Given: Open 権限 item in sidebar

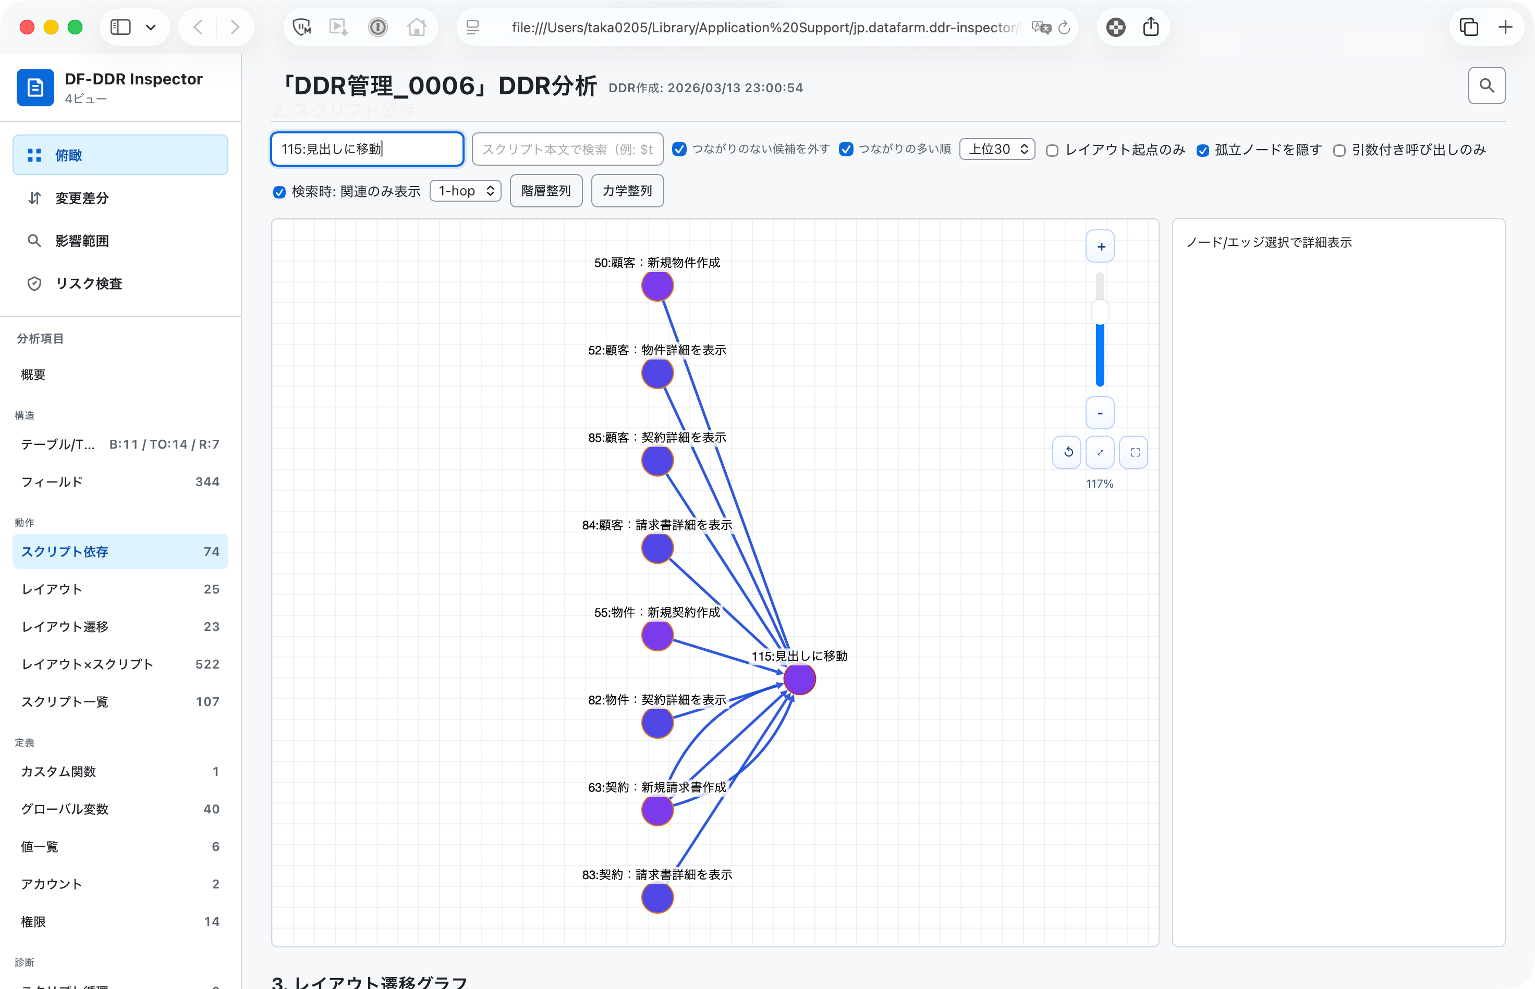Looking at the screenshot, I should coord(120,922).
